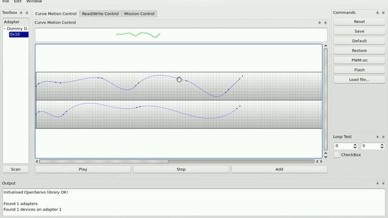Switch to Curve Motion Control tab

coord(56,13)
